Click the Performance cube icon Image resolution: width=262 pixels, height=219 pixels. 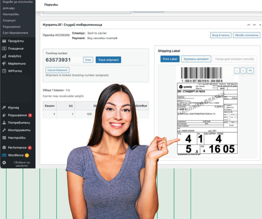click(x=4, y=148)
